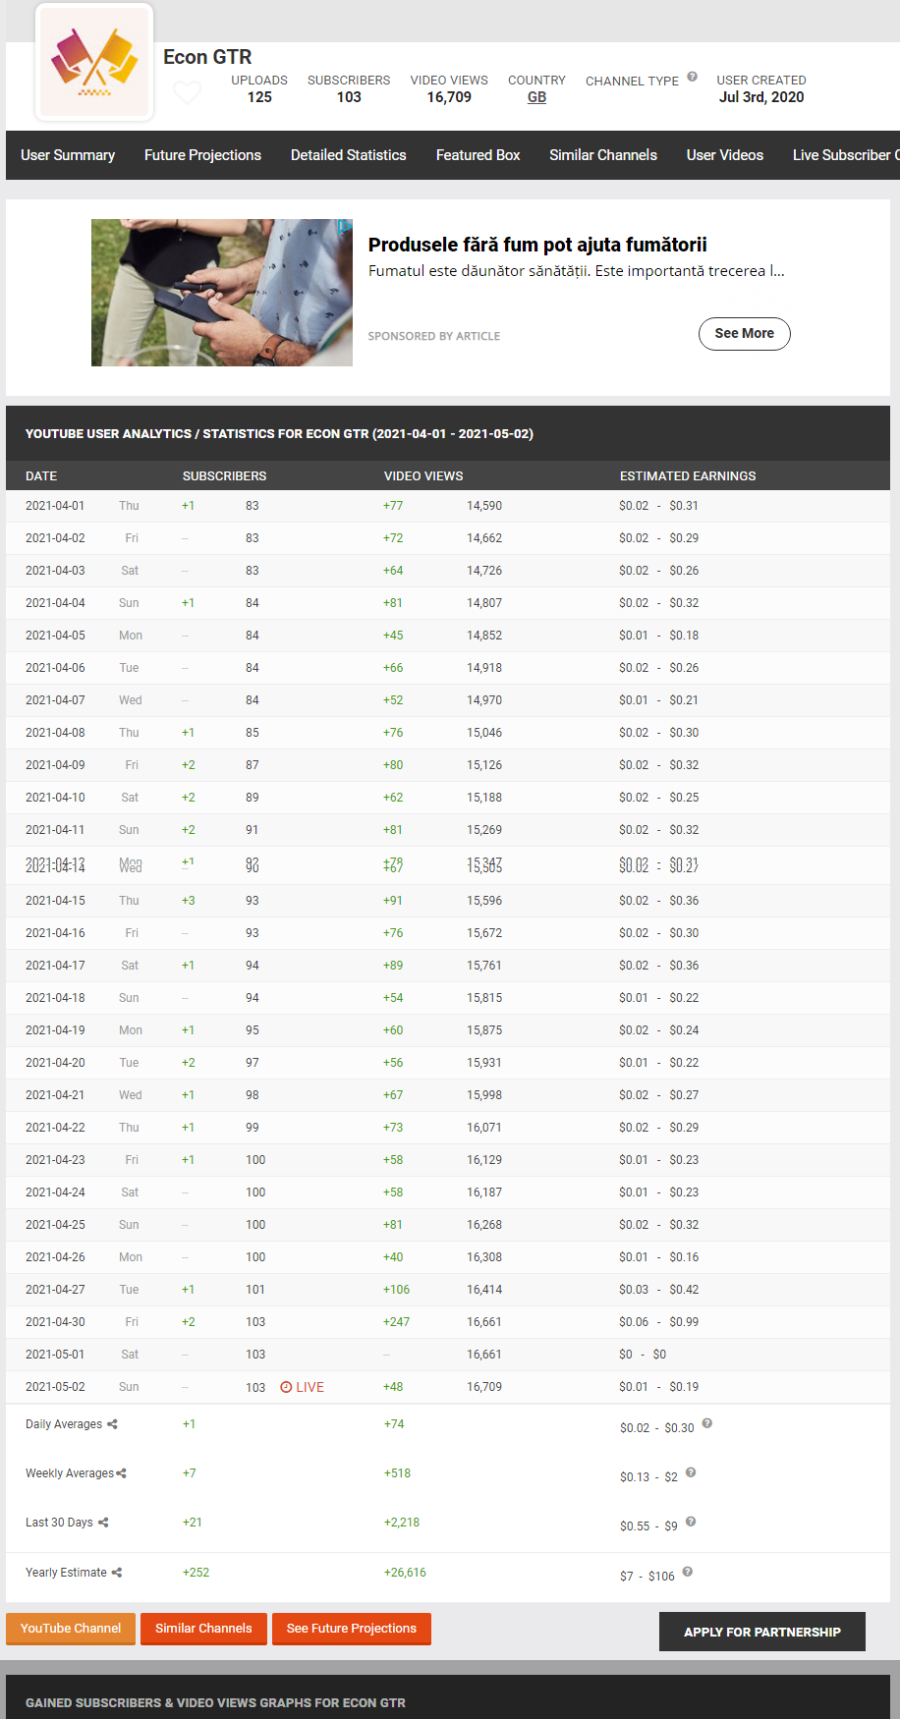Click the 2021-04-09 date cell

tap(55, 765)
